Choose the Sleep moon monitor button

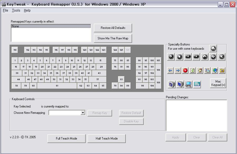point(171,84)
